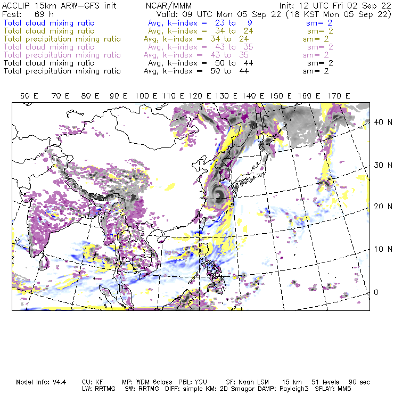The width and height of the screenshot is (394, 394).
Task: Click the '10 N' latitude label
Action: 383,249
